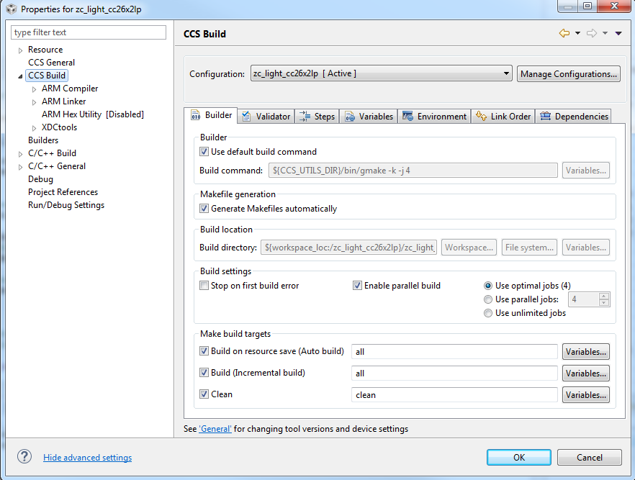Uncheck Use default build command
This screenshot has width=635, height=480.
(x=204, y=152)
